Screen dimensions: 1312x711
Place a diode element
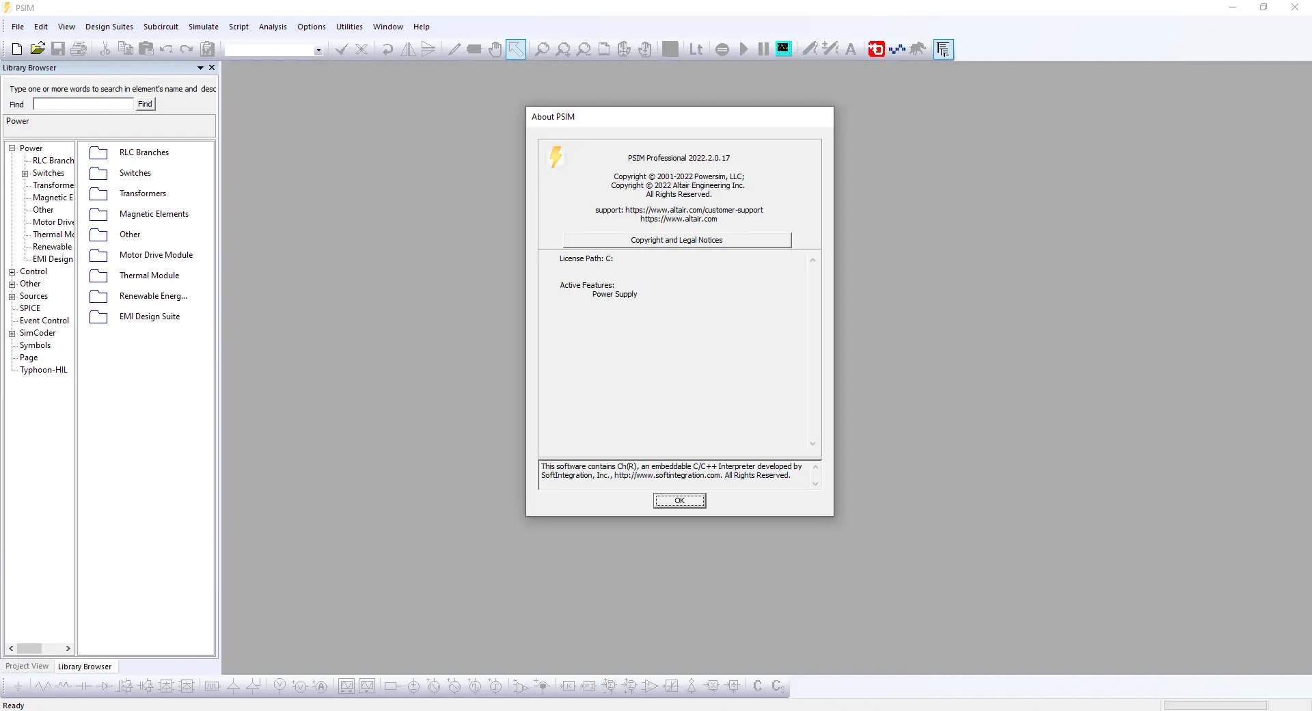pyautogui.click(x=105, y=686)
